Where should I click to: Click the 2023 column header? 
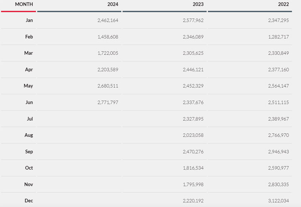tap(198, 4)
